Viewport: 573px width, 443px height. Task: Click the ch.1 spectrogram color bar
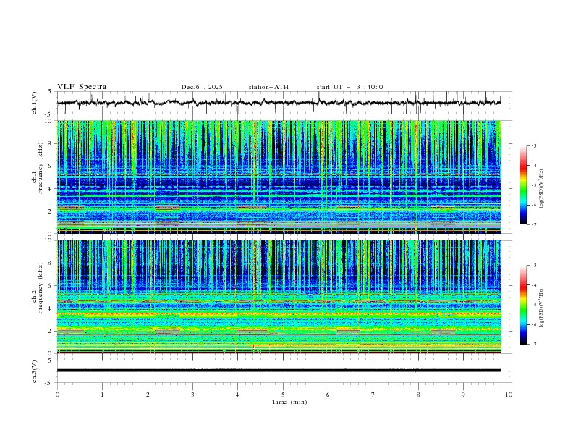[524, 185]
